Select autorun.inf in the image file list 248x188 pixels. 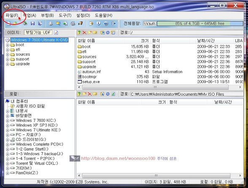pos(92,72)
